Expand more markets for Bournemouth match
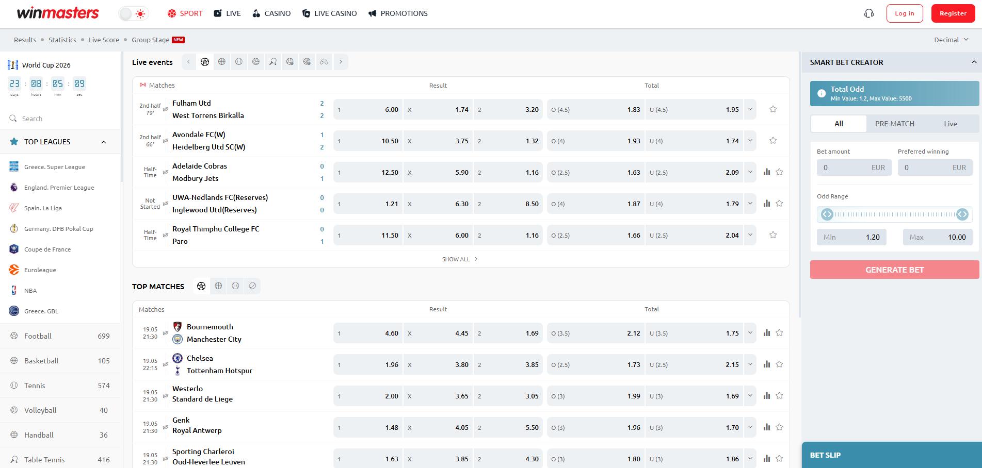This screenshot has height=468, width=982. 750,333
